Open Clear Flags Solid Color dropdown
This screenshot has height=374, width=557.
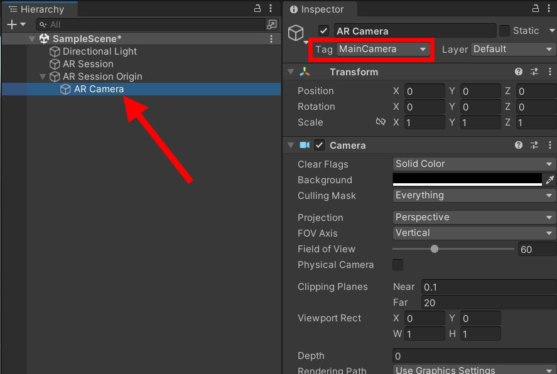pyautogui.click(x=474, y=164)
